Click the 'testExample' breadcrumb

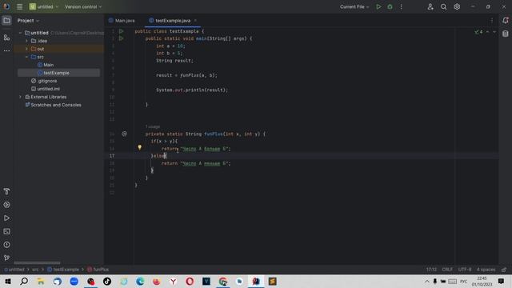coord(63,270)
